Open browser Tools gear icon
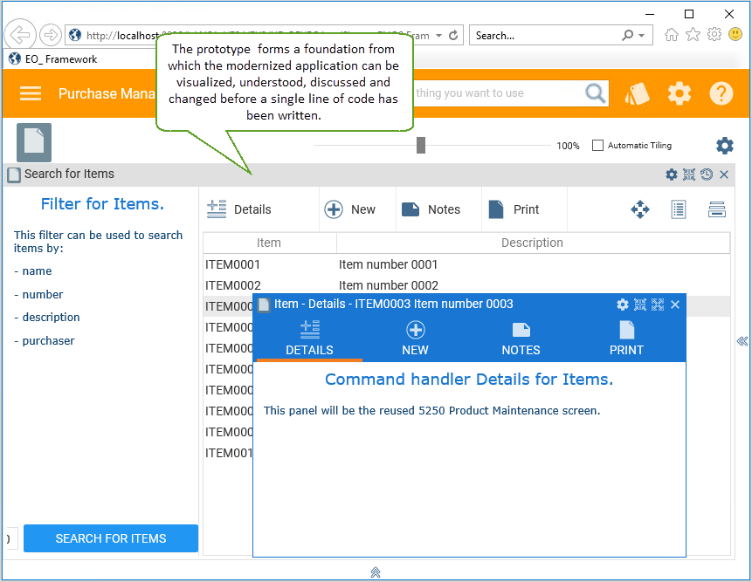The height and width of the screenshot is (582, 752). coord(714,35)
